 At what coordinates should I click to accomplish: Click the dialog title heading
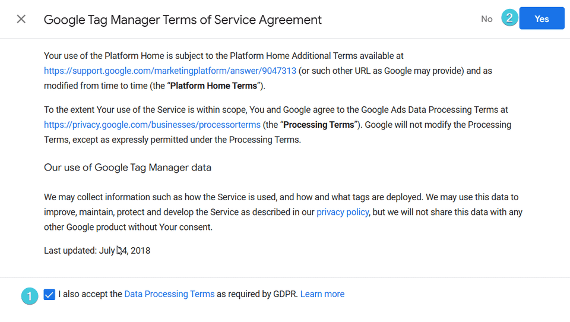pos(183,20)
